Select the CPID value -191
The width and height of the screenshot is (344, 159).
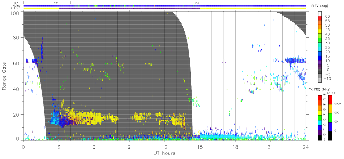[x=56, y=3]
